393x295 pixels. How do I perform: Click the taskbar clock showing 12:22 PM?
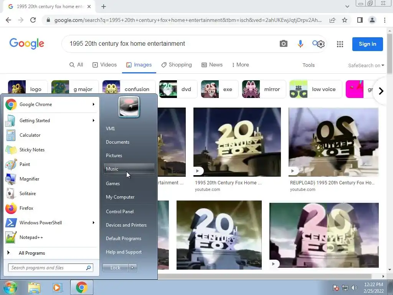(373, 288)
